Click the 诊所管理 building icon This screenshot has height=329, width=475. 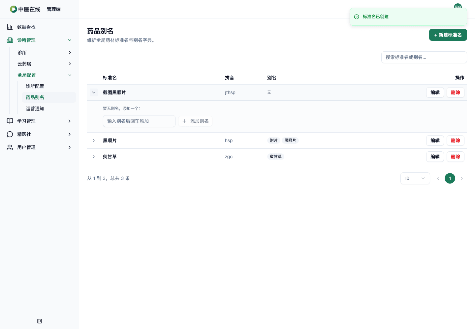coord(10,40)
